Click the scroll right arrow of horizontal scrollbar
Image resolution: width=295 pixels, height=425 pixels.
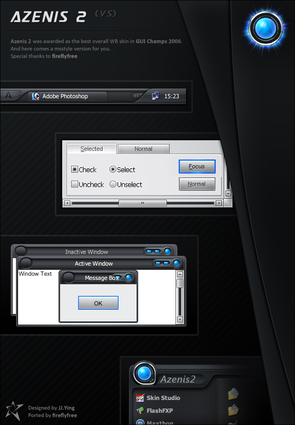(219, 203)
